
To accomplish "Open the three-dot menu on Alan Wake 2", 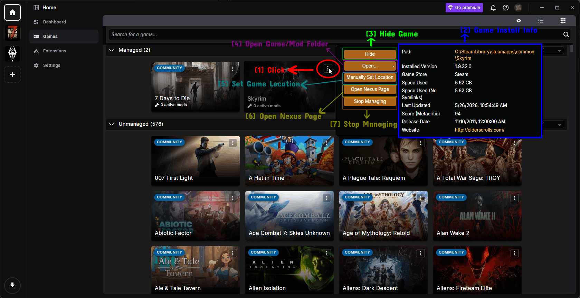I will pos(515,198).
